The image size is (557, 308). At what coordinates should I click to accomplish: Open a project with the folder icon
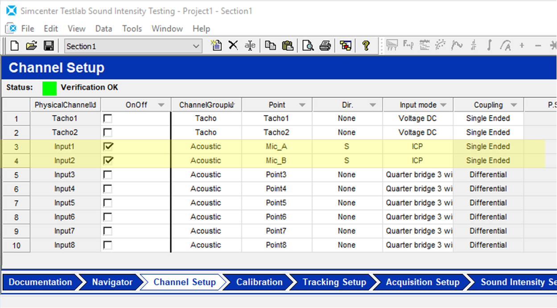coord(31,46)
